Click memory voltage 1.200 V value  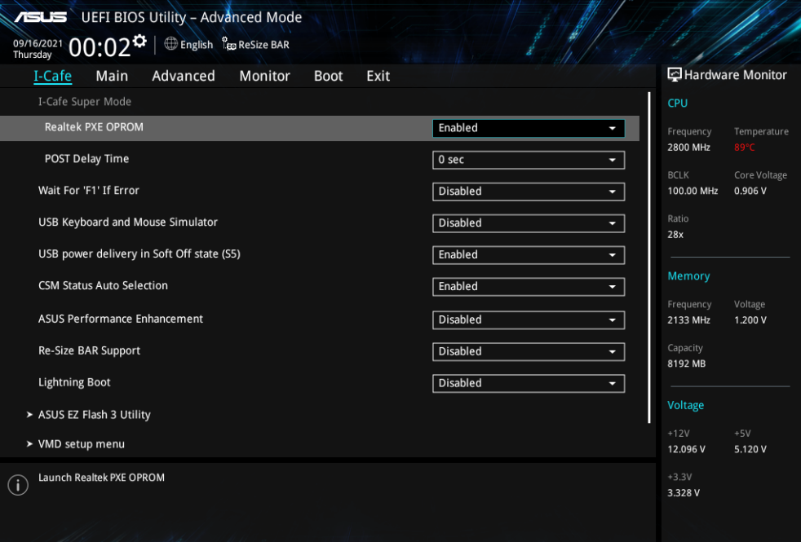(x=750, y=320)
